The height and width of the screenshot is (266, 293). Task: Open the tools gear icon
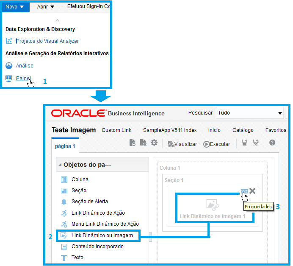154,143
